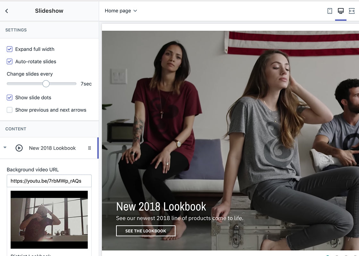Collapse the New 2018 Lookbook block
The image size is (359, 256).
(5, 148)
